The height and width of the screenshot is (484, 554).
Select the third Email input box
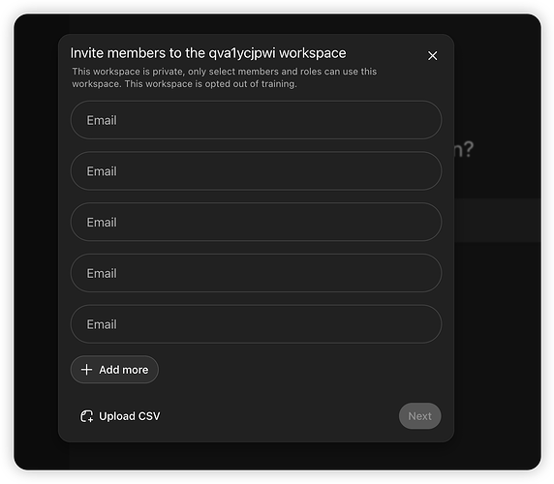pyautogui.click(x=256, y=222)
